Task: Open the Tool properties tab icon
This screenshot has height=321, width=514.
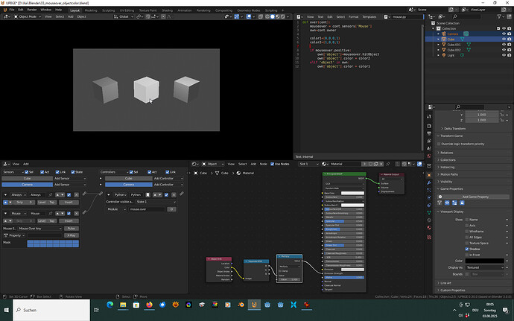Action: [x=429, y=116]
